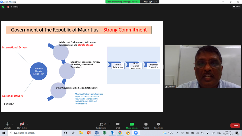Open the View layout menu
The image size is (242, 136).
[x=236, y=7]
